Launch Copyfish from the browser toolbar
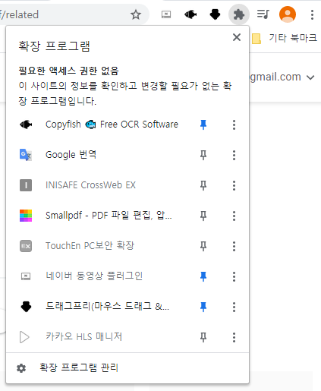Screen dimensions: 321x391 (190, 14)
